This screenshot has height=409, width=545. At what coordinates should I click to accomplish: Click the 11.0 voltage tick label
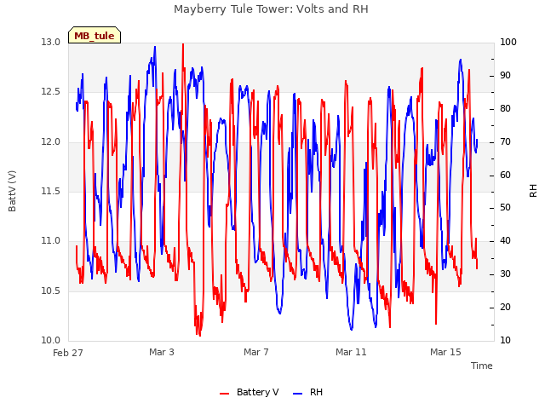click(x=51, y=240)
